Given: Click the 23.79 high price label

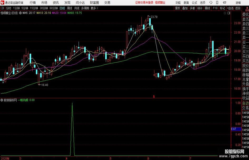Looking at the screenshot, I should click(154, 17).
